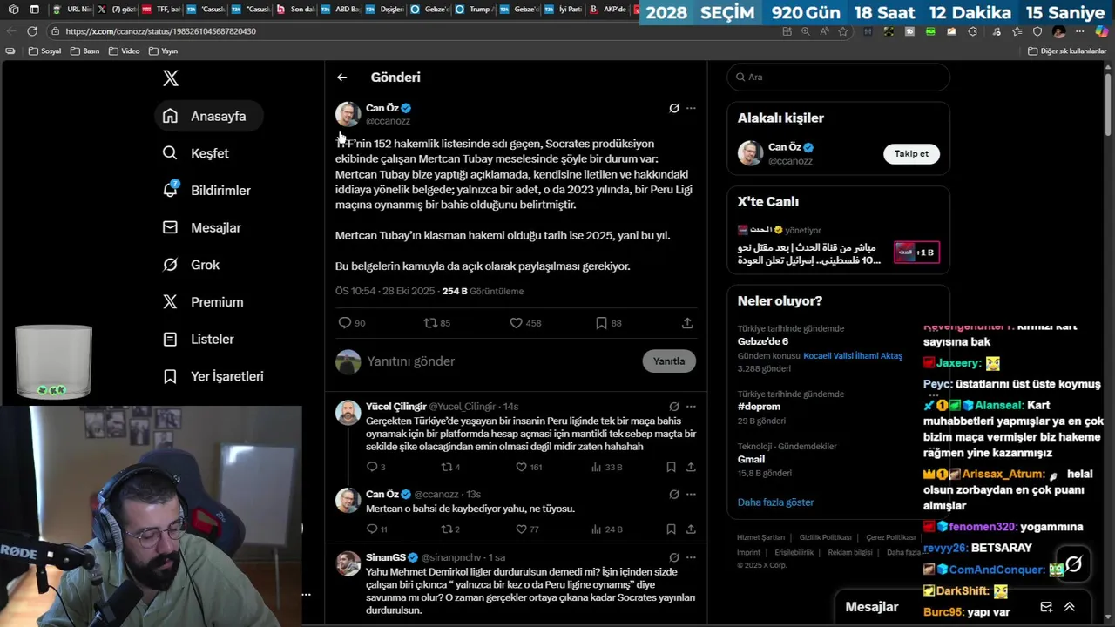
Task: Click the Yanıtla button
Action: tap(669, 361)
